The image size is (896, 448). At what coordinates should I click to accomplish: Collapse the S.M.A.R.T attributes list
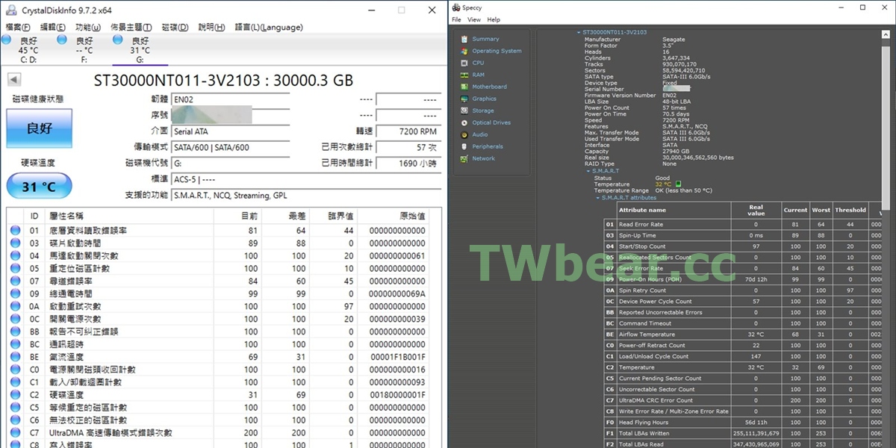[597, 198]
